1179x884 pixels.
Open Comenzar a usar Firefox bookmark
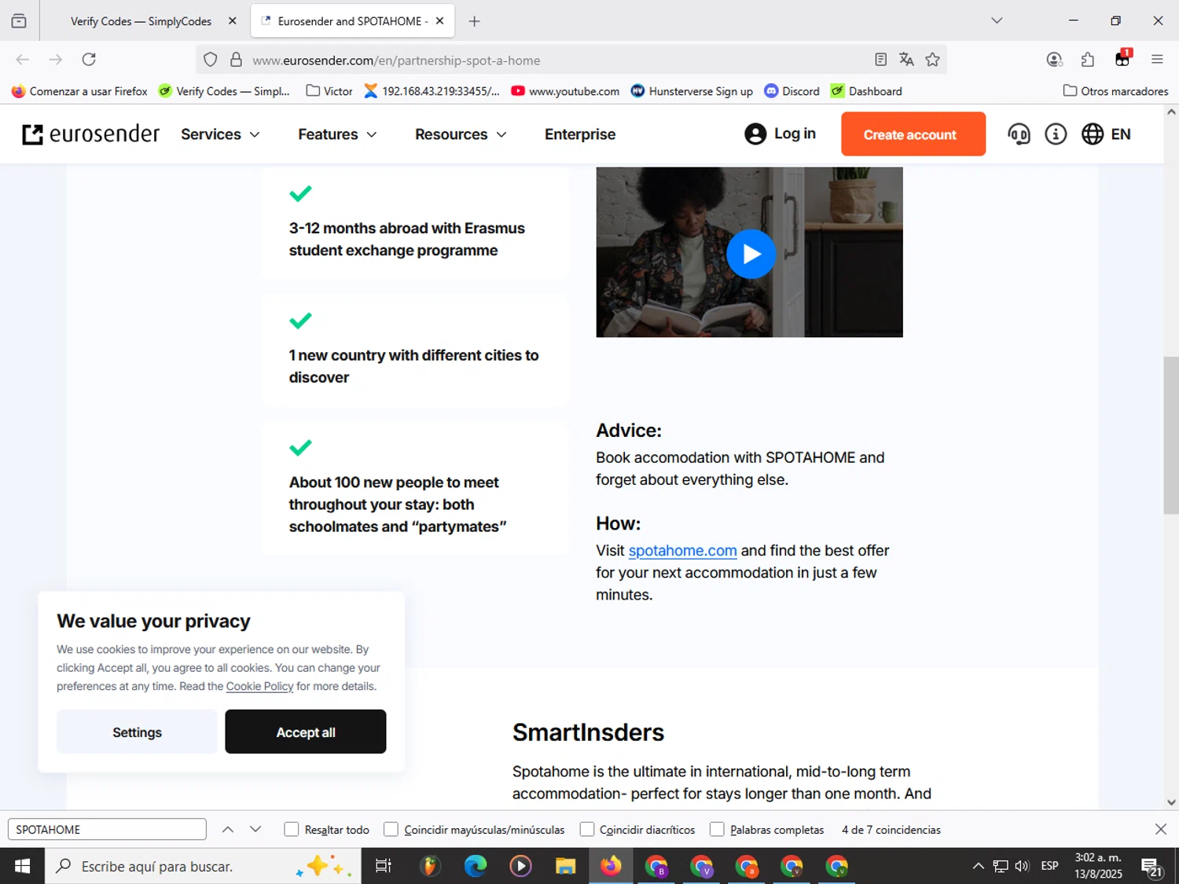pos(79,91)
